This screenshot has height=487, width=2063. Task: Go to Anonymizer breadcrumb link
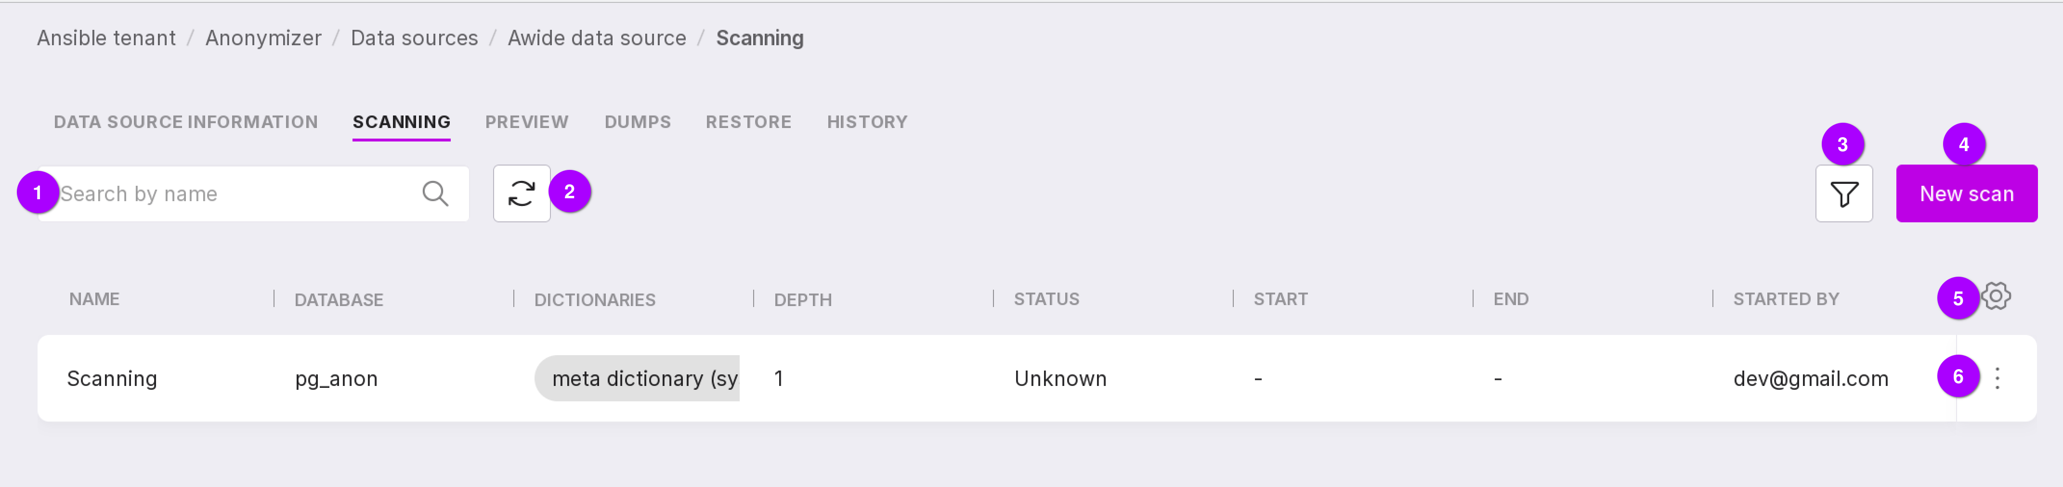tap(262, 38)
